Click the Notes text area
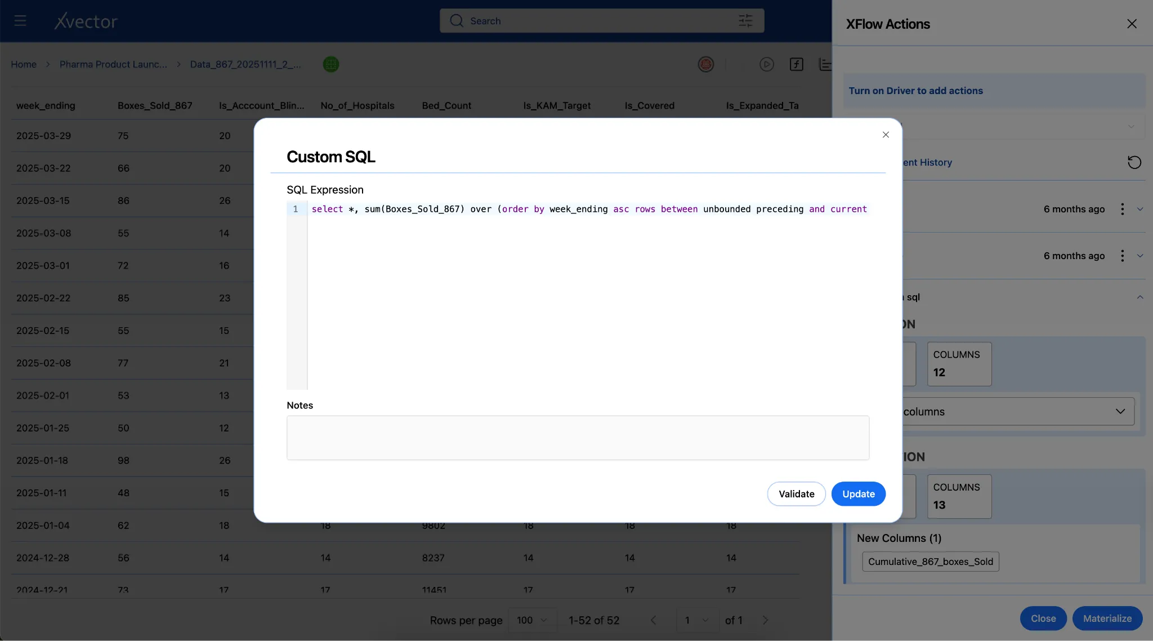1153x641 pixels. pyautogui.click(x=578, y=438)
